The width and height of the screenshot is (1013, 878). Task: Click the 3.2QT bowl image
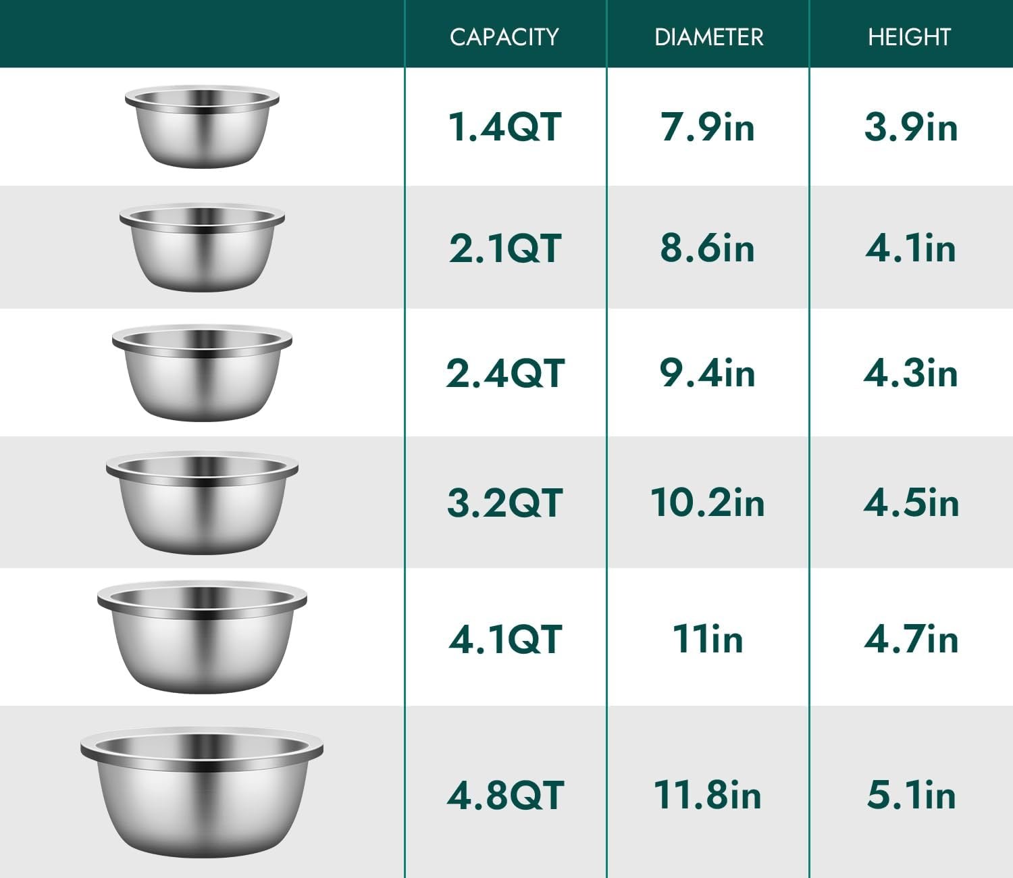tap(202, 502)
